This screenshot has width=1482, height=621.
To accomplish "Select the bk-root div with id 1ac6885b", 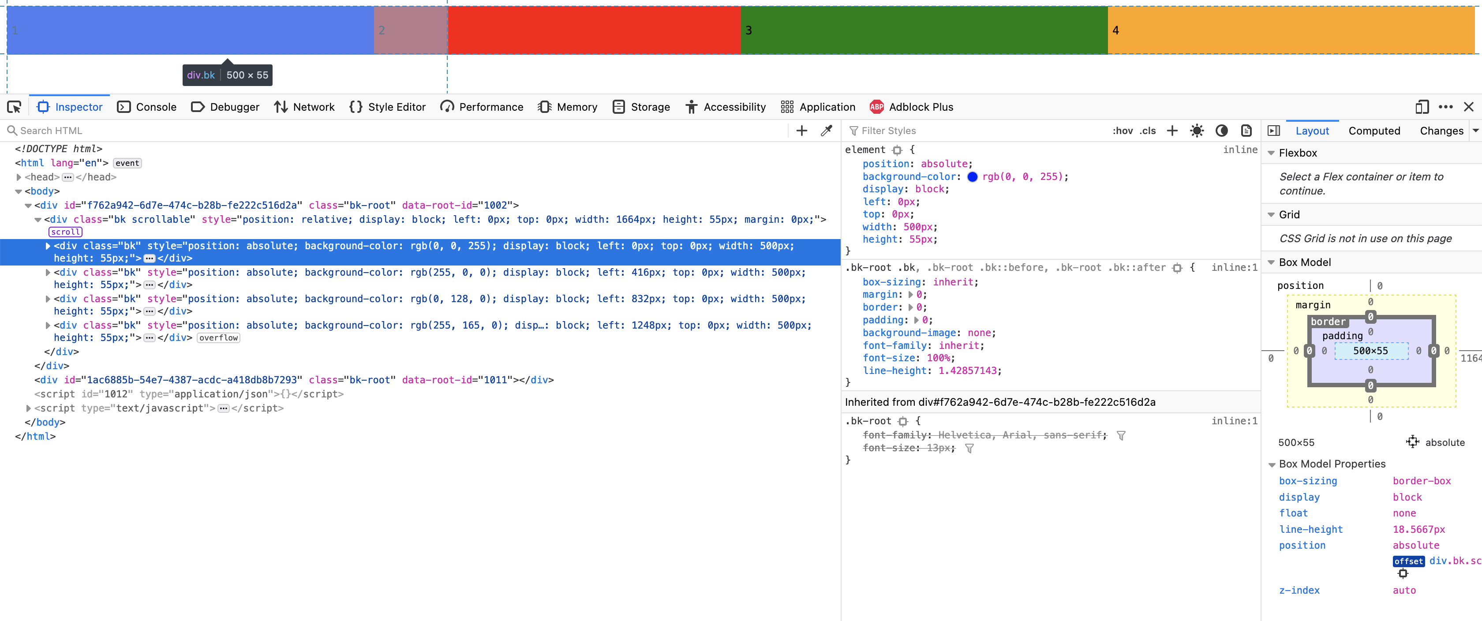I will [x=293, y=380].
